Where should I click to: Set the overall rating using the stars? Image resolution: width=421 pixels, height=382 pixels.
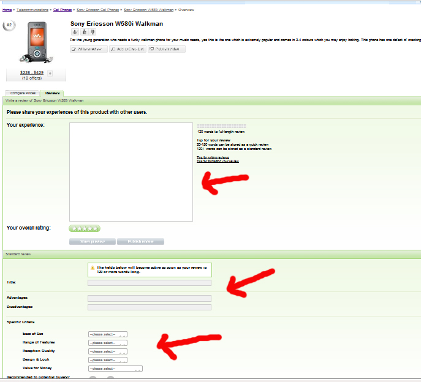85,228
